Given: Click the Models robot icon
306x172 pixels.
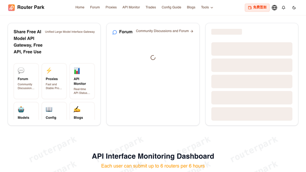Looking at the screenshot, I should click(21, 109).
